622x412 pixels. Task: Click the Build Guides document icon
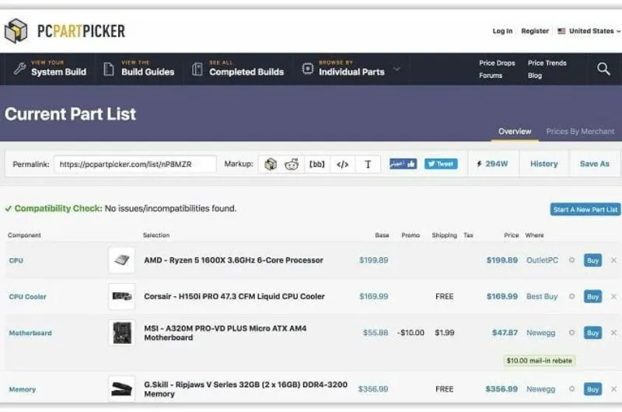[109, 69]
